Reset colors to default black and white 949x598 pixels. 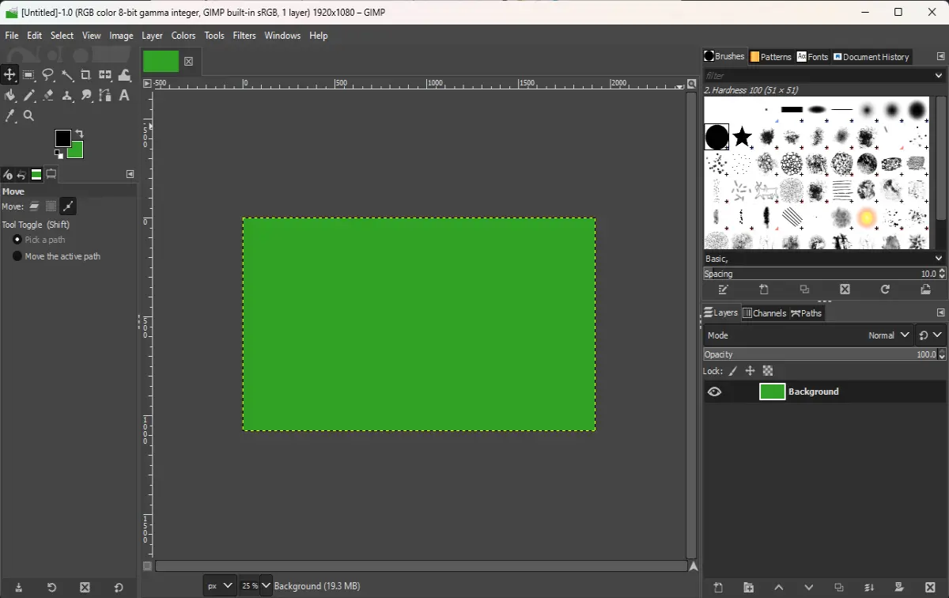pos(59,153)
